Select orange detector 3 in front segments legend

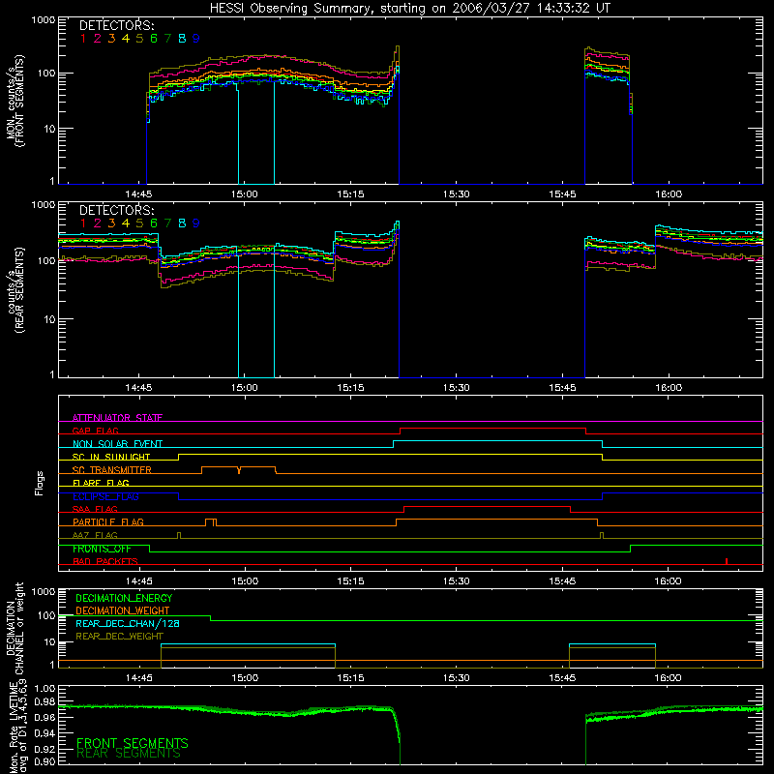point(111,39)
